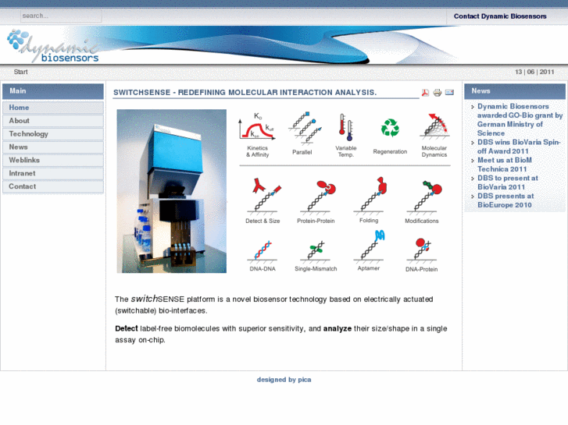This screenshot has width=568, height=425.
Task: Open DBS presents at BioEurope 2010
Action: coord(505,200)
